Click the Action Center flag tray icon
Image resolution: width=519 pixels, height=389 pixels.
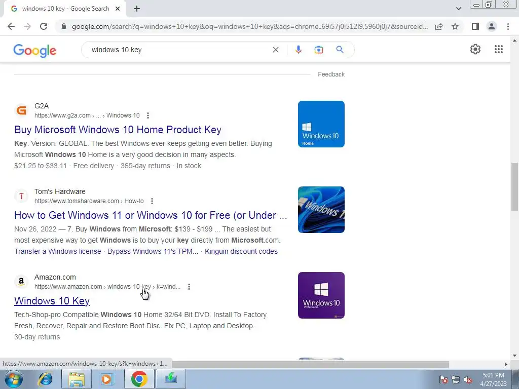[x=443, y=379]
